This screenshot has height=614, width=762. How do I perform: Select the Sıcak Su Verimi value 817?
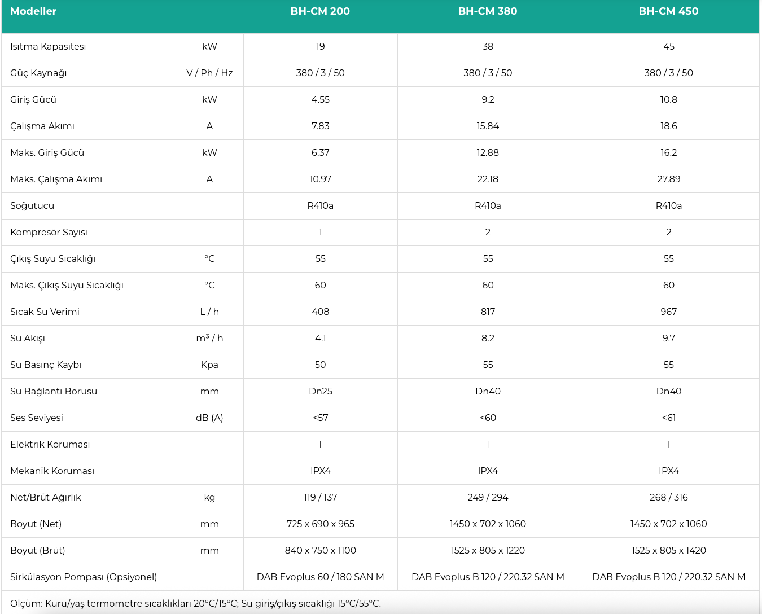(488, 312)
